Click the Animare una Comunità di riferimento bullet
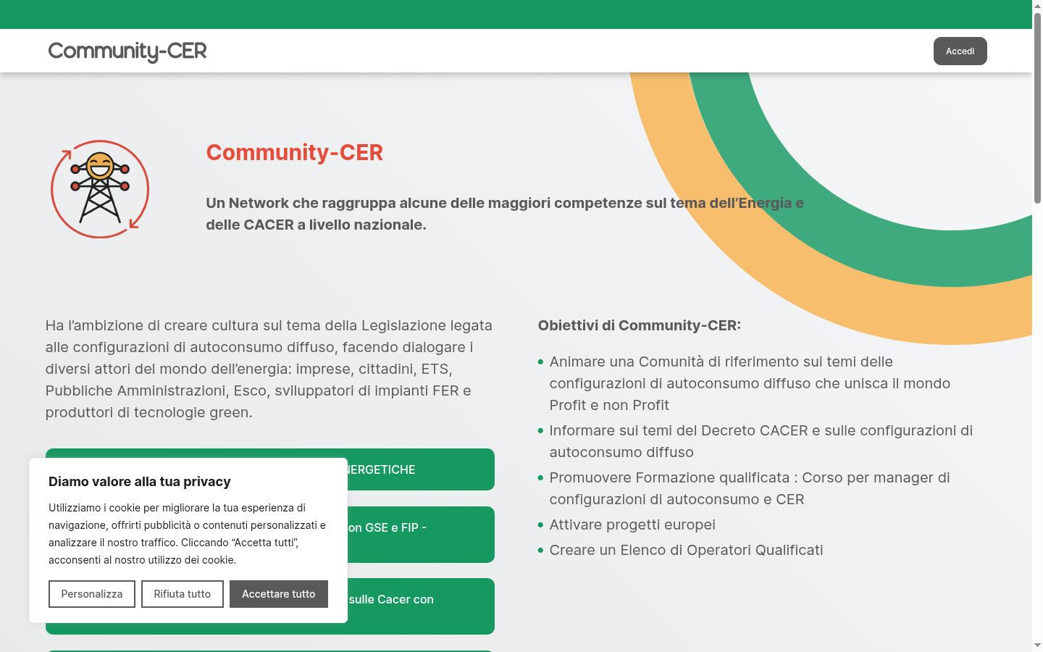This screenshot has height=652, width=1043. click(750, 383)
